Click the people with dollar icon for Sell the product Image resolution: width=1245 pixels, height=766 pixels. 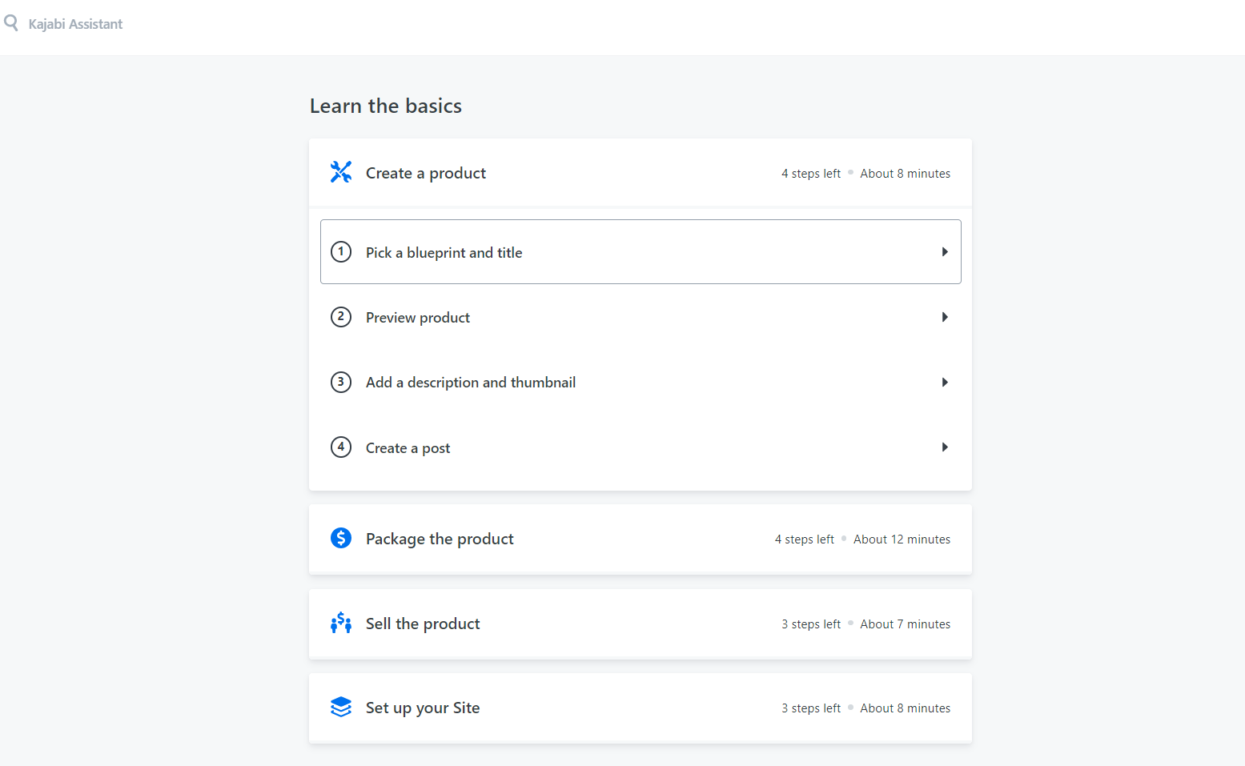tap(341, 623)
